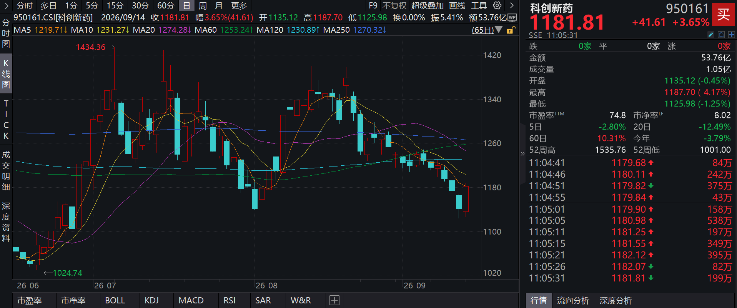Select the 5分 period

click(x=92, y=5)
